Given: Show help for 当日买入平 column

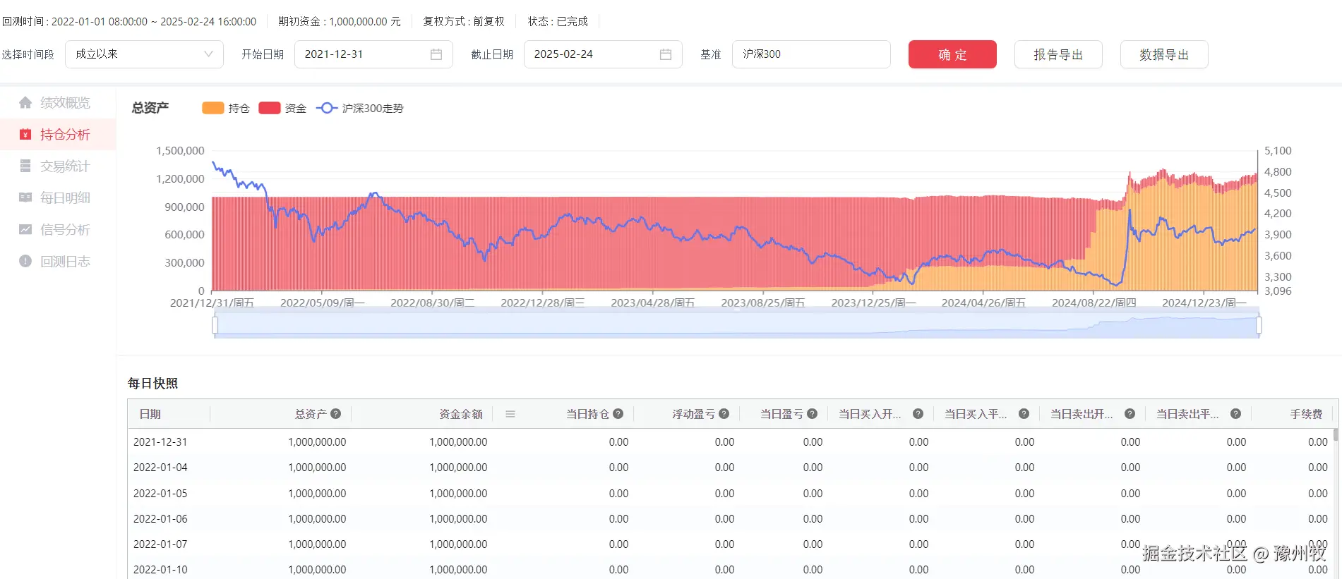Looking at the screenshot, I should tap(1024, 414).
